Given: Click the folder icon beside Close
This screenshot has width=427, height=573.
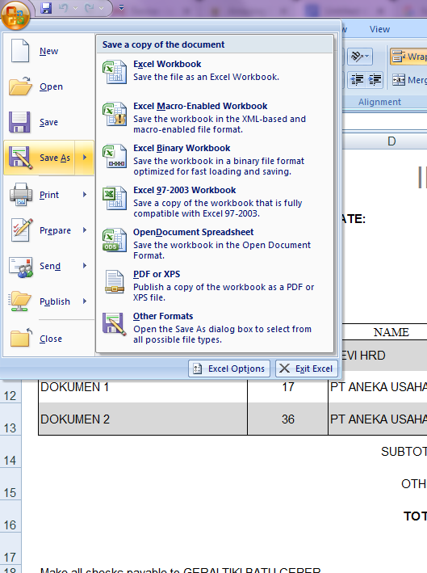Looking at the screenshot, I should (21, 337).
